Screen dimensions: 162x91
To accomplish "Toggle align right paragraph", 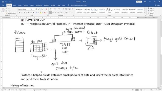I will coord(56,12).
